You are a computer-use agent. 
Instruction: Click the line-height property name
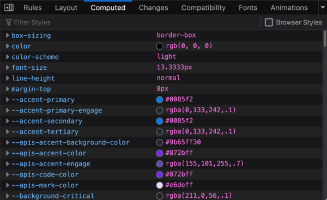coord(33,78)
